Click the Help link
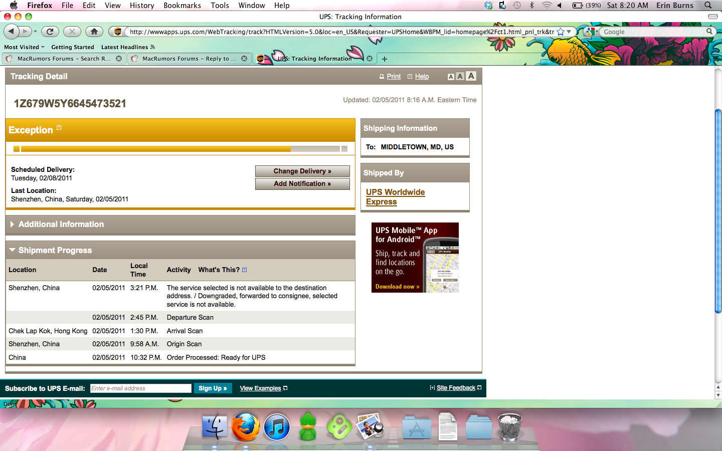The width and height of the screenshot is (722, 451). tap(422, 77)
